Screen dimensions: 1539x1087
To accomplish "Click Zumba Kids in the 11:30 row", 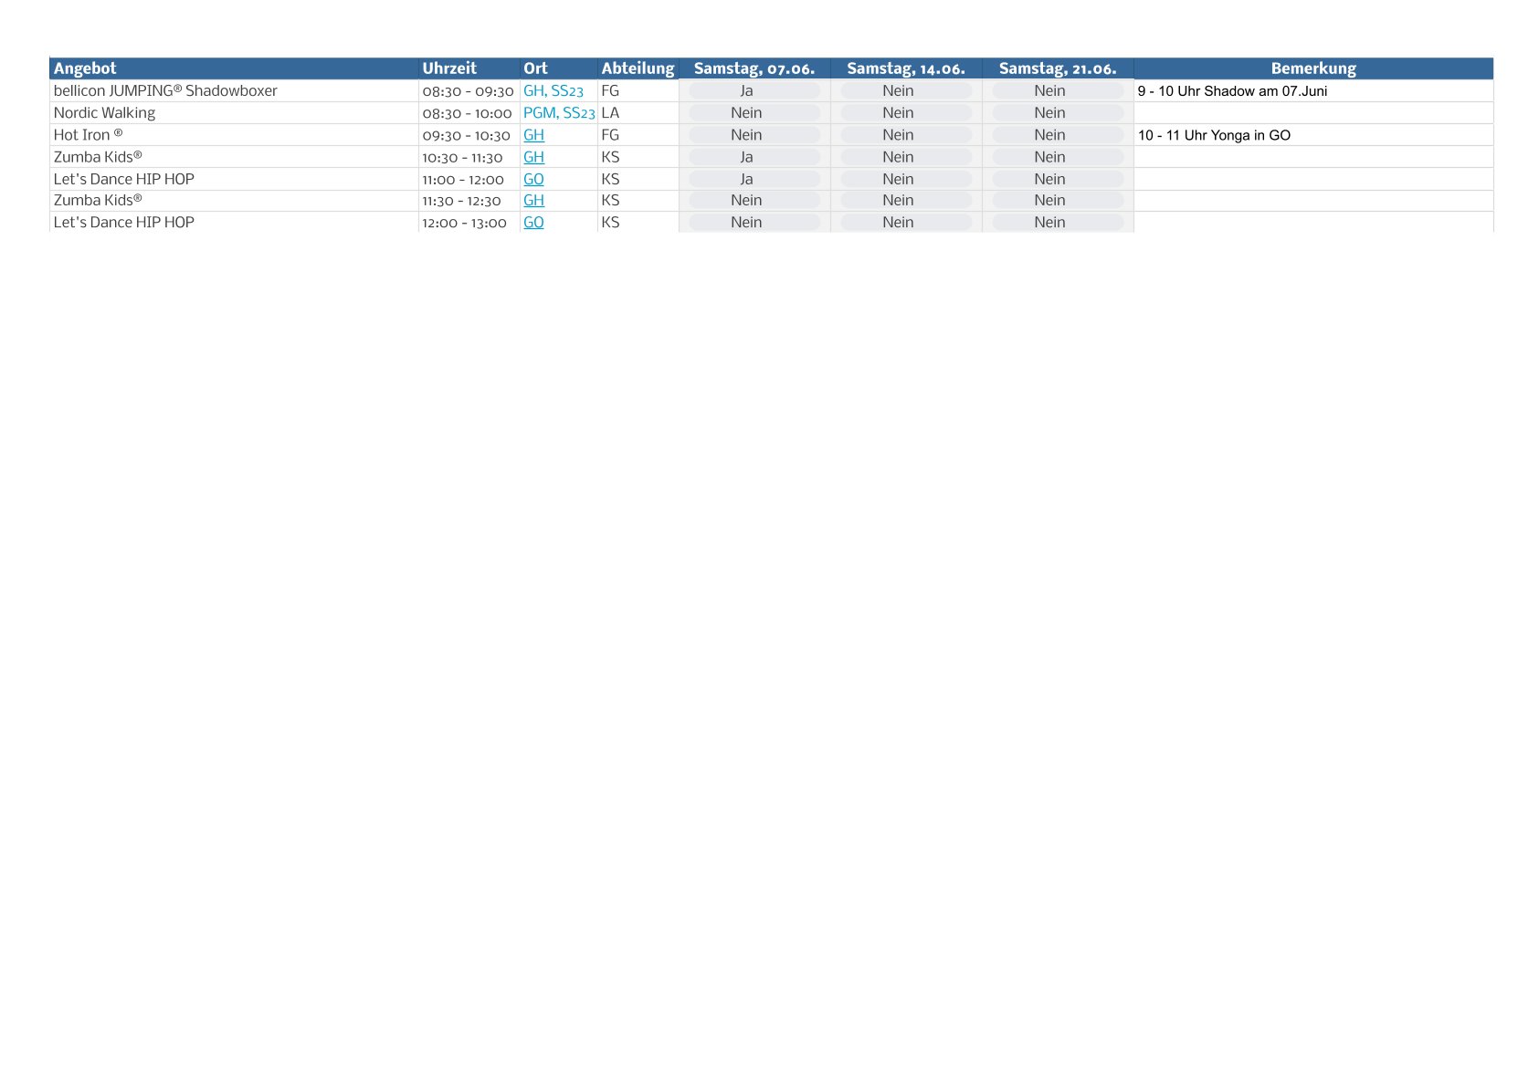I will (98, 200).
